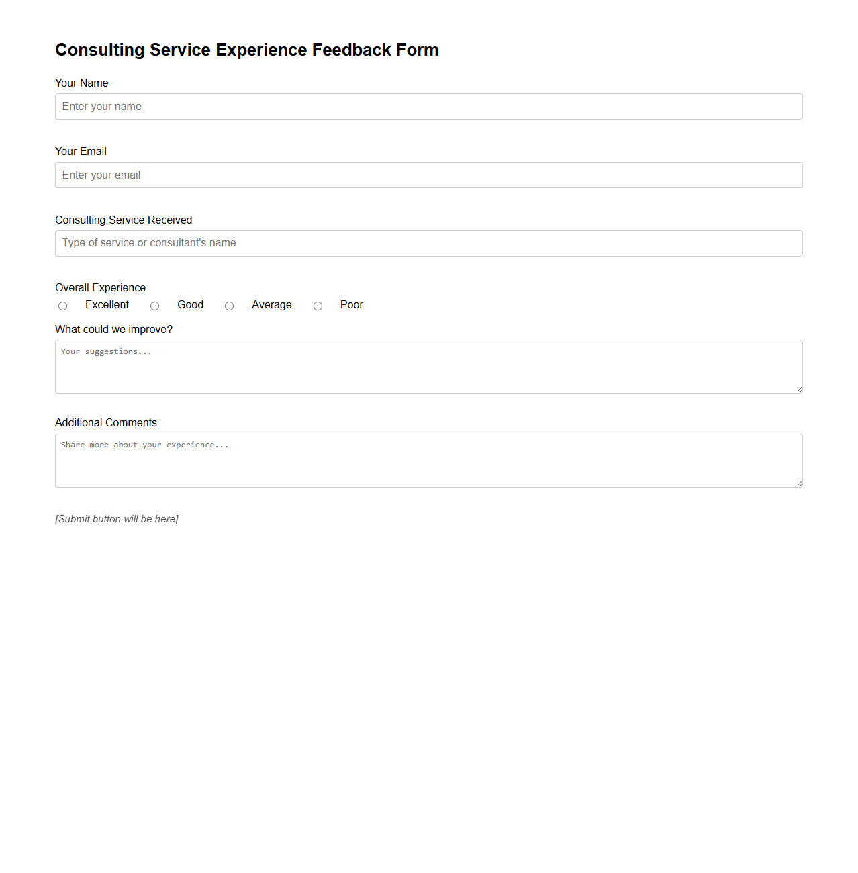Click the Additional Comments label
The height and width of the screenshot is (873, 858).
click(105, 422)
